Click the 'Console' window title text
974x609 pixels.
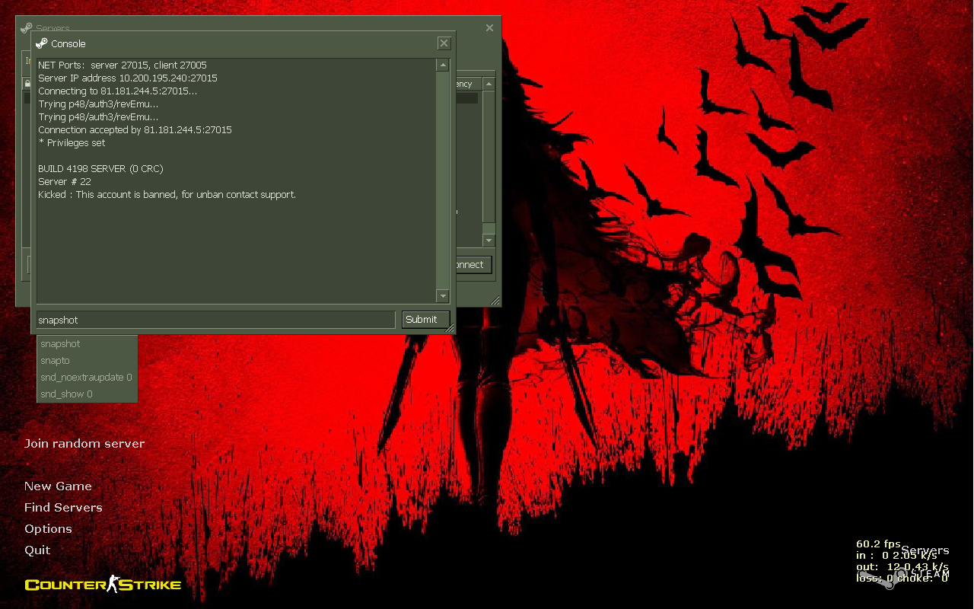point(68,44)
